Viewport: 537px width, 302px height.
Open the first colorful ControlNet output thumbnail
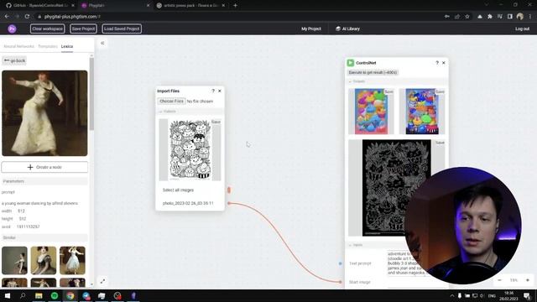pos(371,112)
